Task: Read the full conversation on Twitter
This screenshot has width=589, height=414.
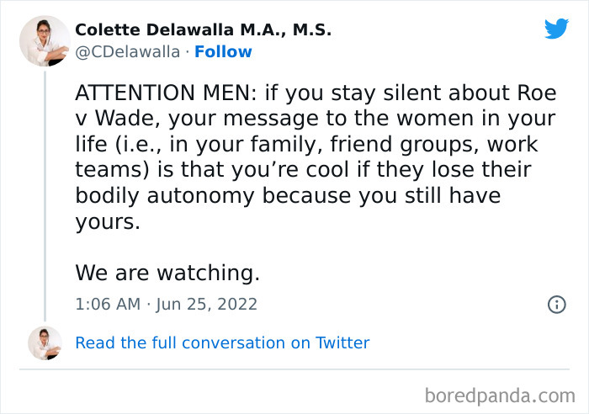Action: [x=222, y=342]
